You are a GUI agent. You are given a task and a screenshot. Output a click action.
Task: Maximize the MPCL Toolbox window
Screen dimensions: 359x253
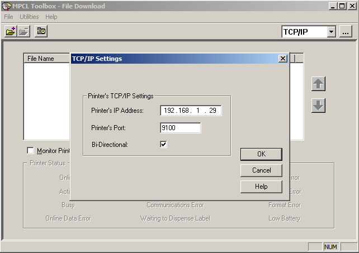click(x=342, y=6)
